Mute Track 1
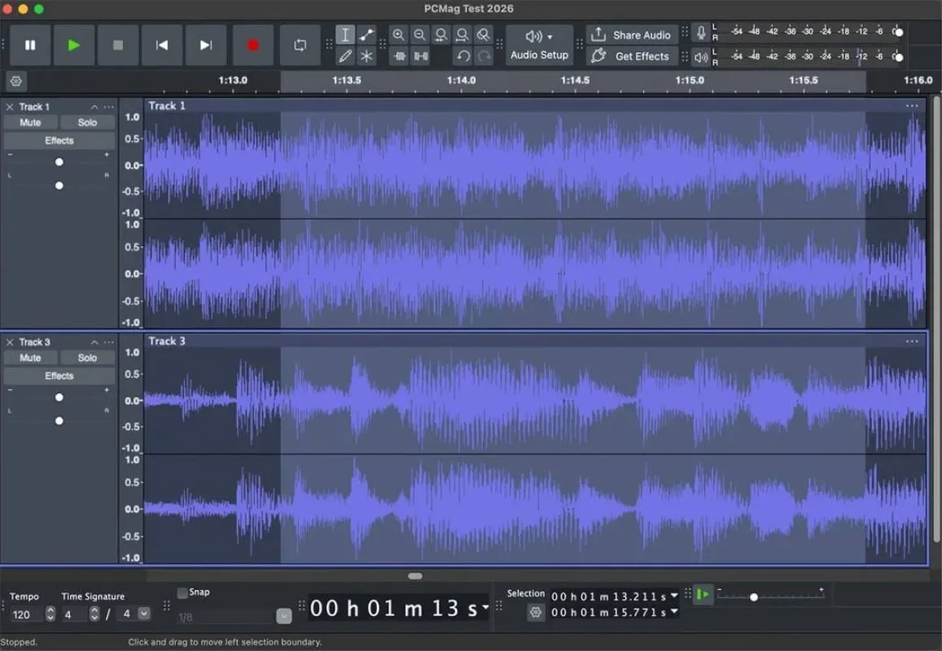Screen dimensions: 942x651 pos(31,123)
